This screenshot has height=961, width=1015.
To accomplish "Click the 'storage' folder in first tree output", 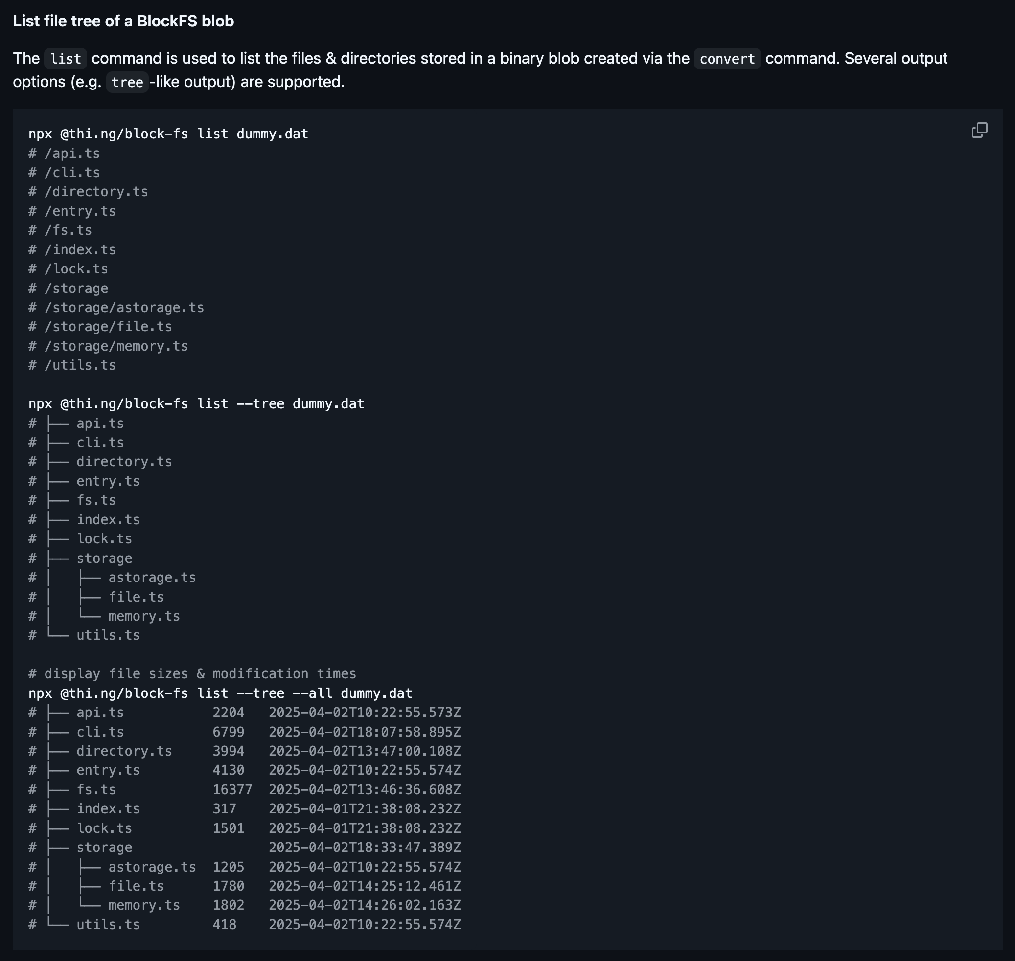I will (x=105, y=559).
